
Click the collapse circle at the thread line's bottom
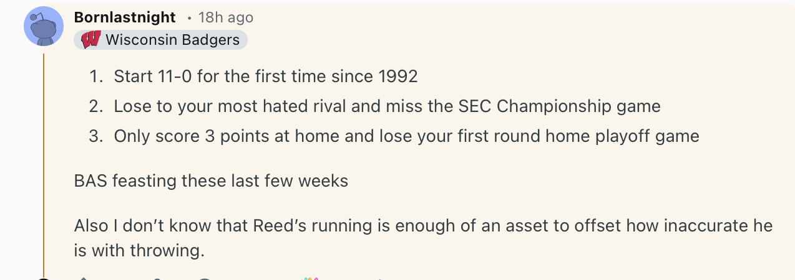[44, 278]
